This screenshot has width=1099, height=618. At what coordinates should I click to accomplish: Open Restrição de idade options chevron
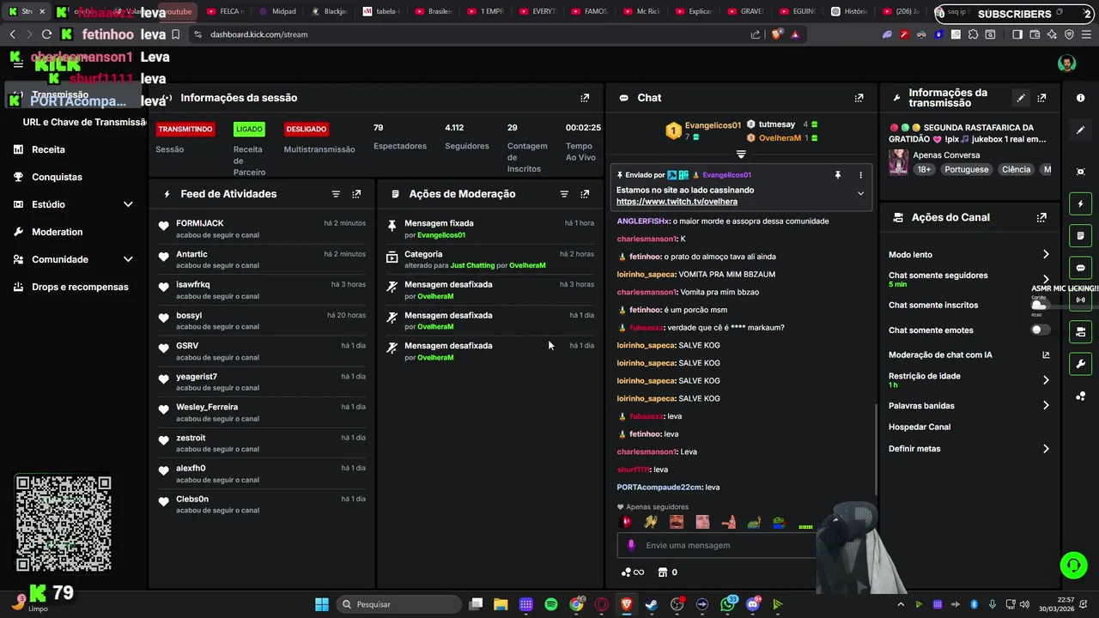[1046, 380]
